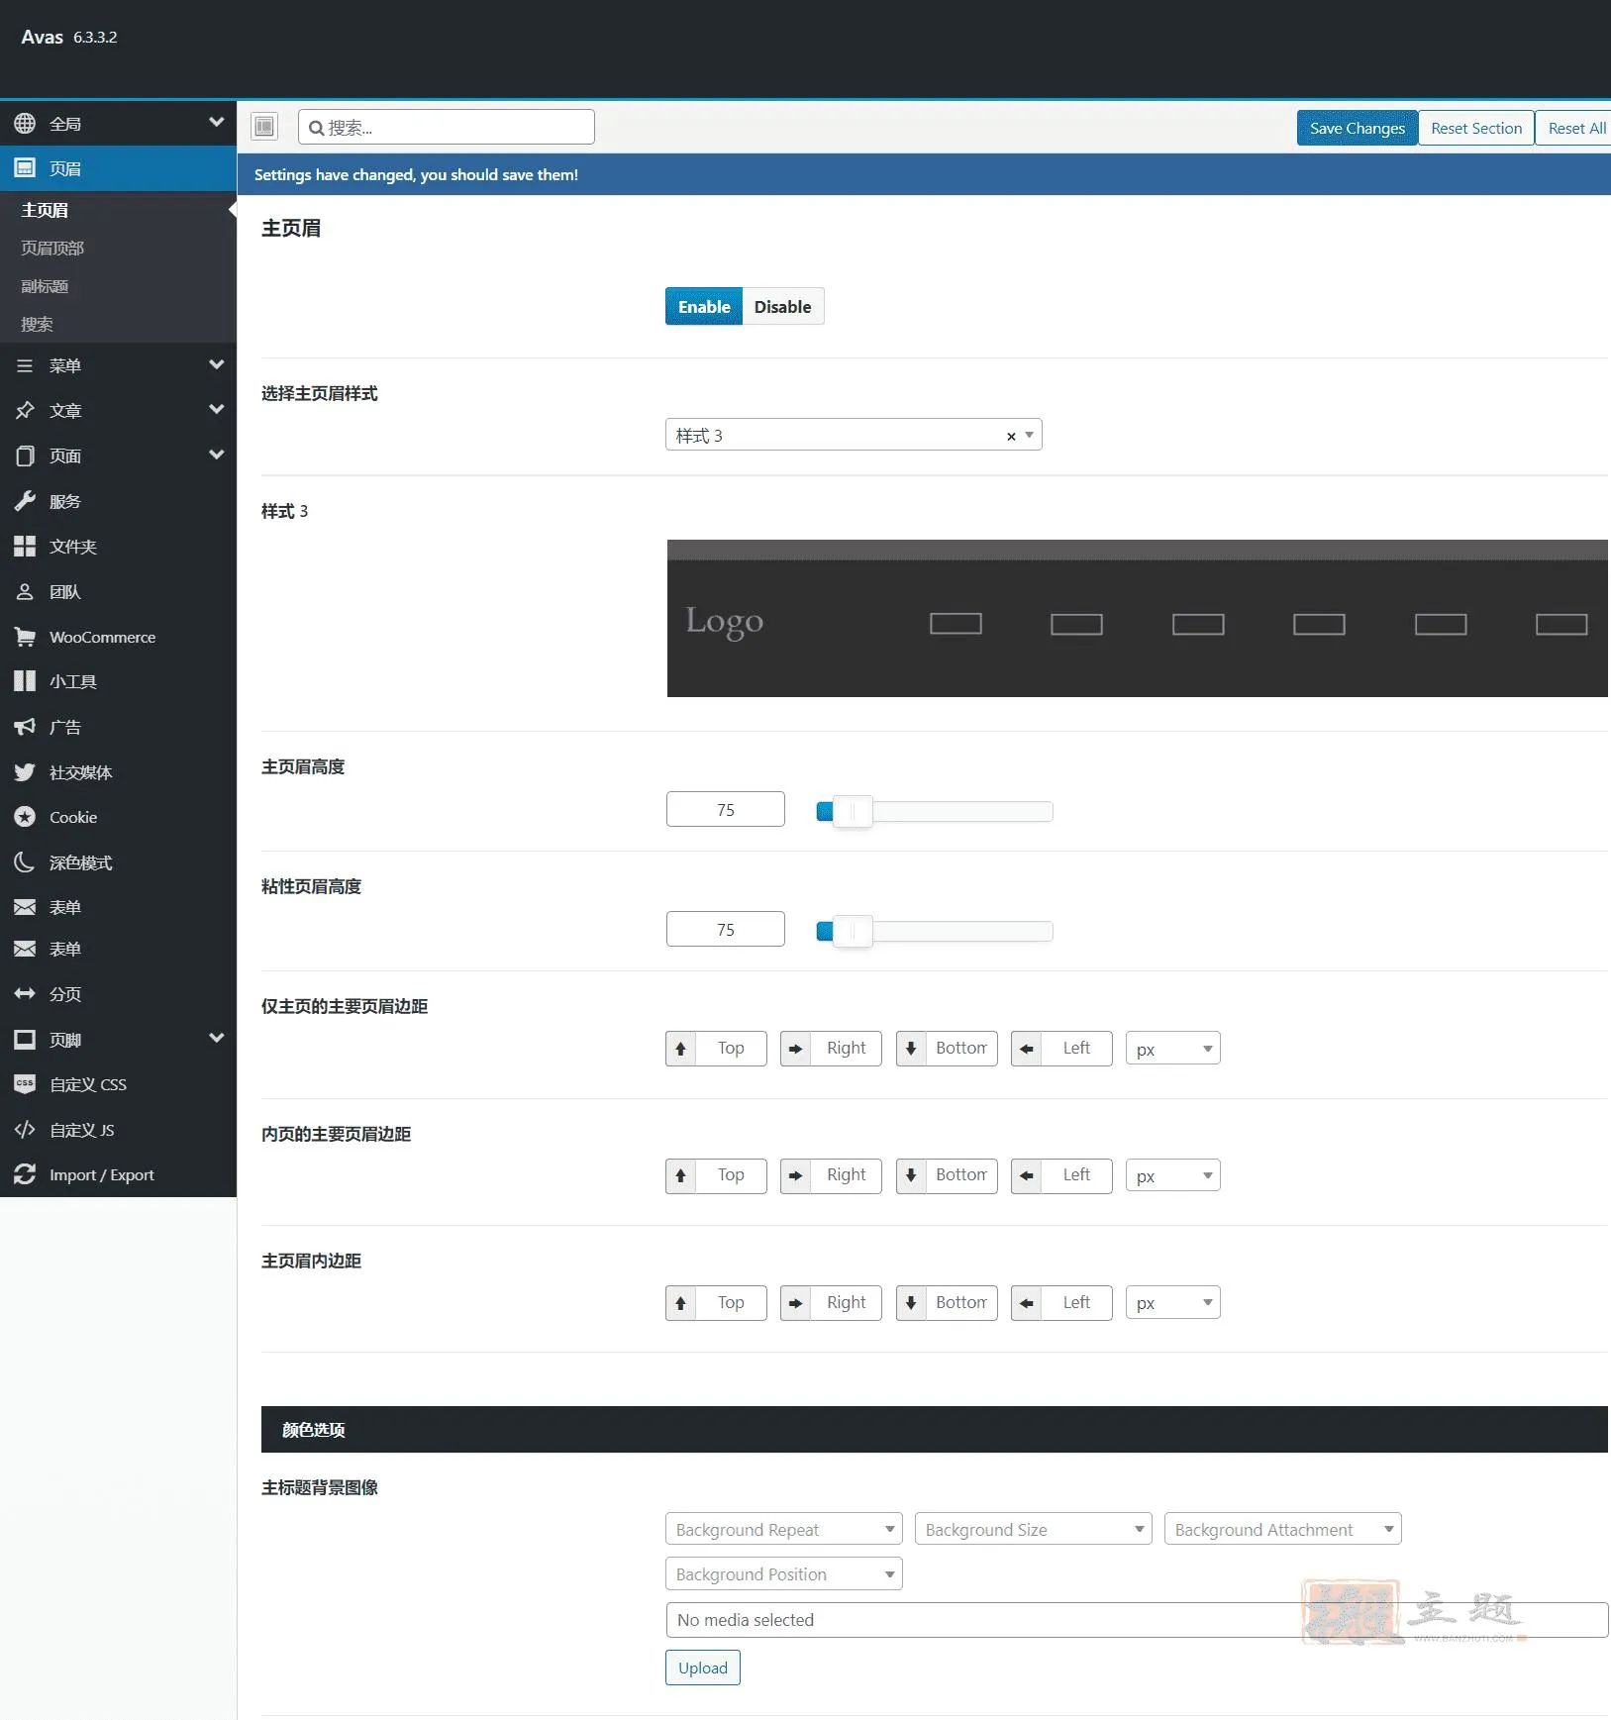Viewport: 1611px width, 1720px height.
Task: Click the 主页眉高度 value field showing 75
Action: (x=725, y=809)
